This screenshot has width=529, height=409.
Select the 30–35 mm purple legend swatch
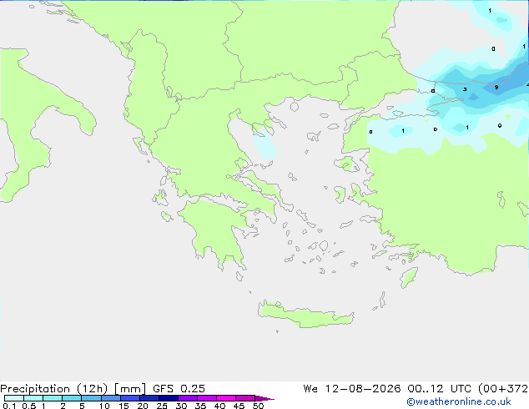pyautogui.click(x=188, y=398)
